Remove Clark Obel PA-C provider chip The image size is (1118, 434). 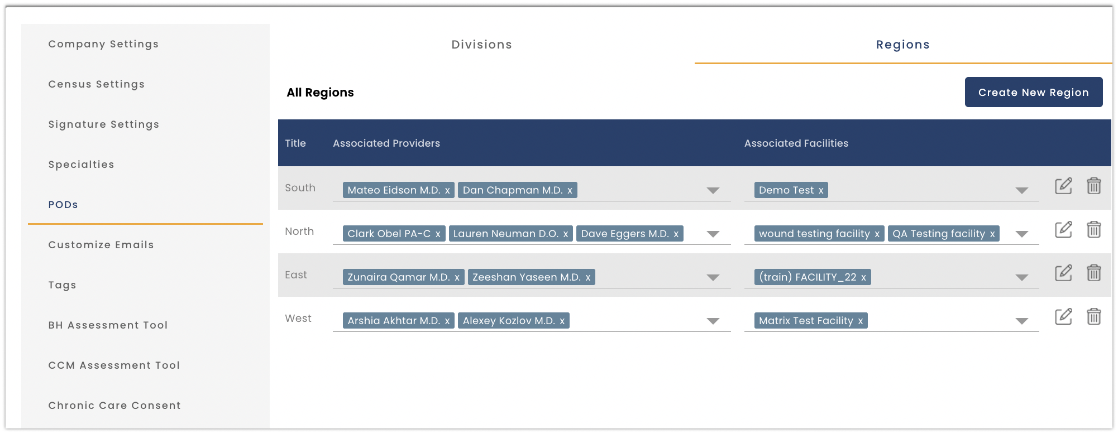pyautogui.click(x=438, y=234)
